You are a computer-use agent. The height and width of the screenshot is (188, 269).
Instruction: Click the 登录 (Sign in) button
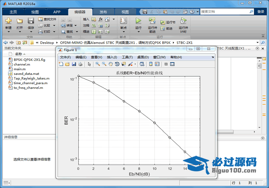[x=261, y=12]
